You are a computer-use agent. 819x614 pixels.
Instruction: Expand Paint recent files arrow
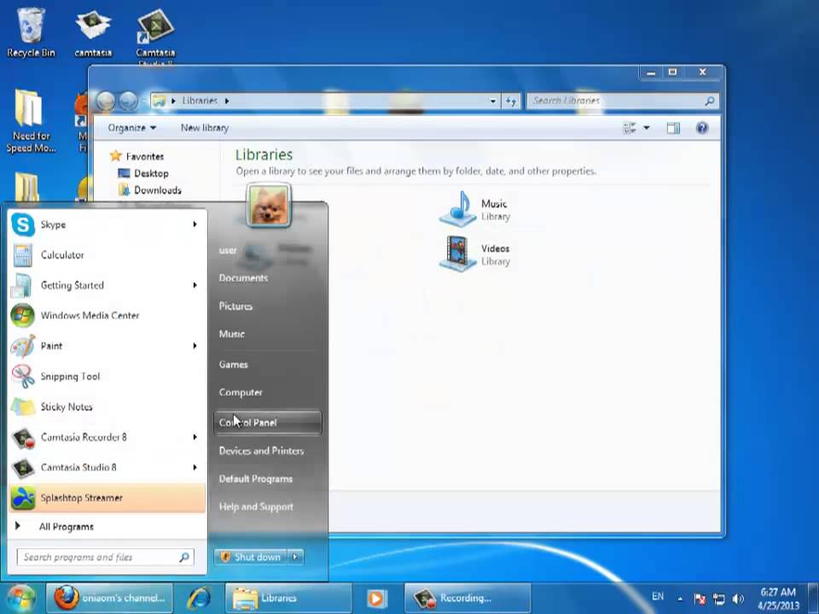click(195, 345)
